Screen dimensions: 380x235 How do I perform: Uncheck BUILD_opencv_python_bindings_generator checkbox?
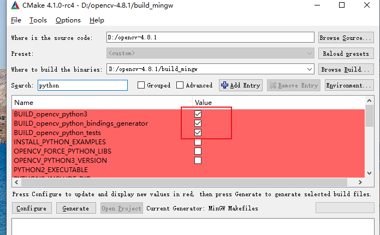click(x=198, y=123)
